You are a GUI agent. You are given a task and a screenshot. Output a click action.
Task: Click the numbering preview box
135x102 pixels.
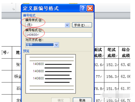(50, 74)
